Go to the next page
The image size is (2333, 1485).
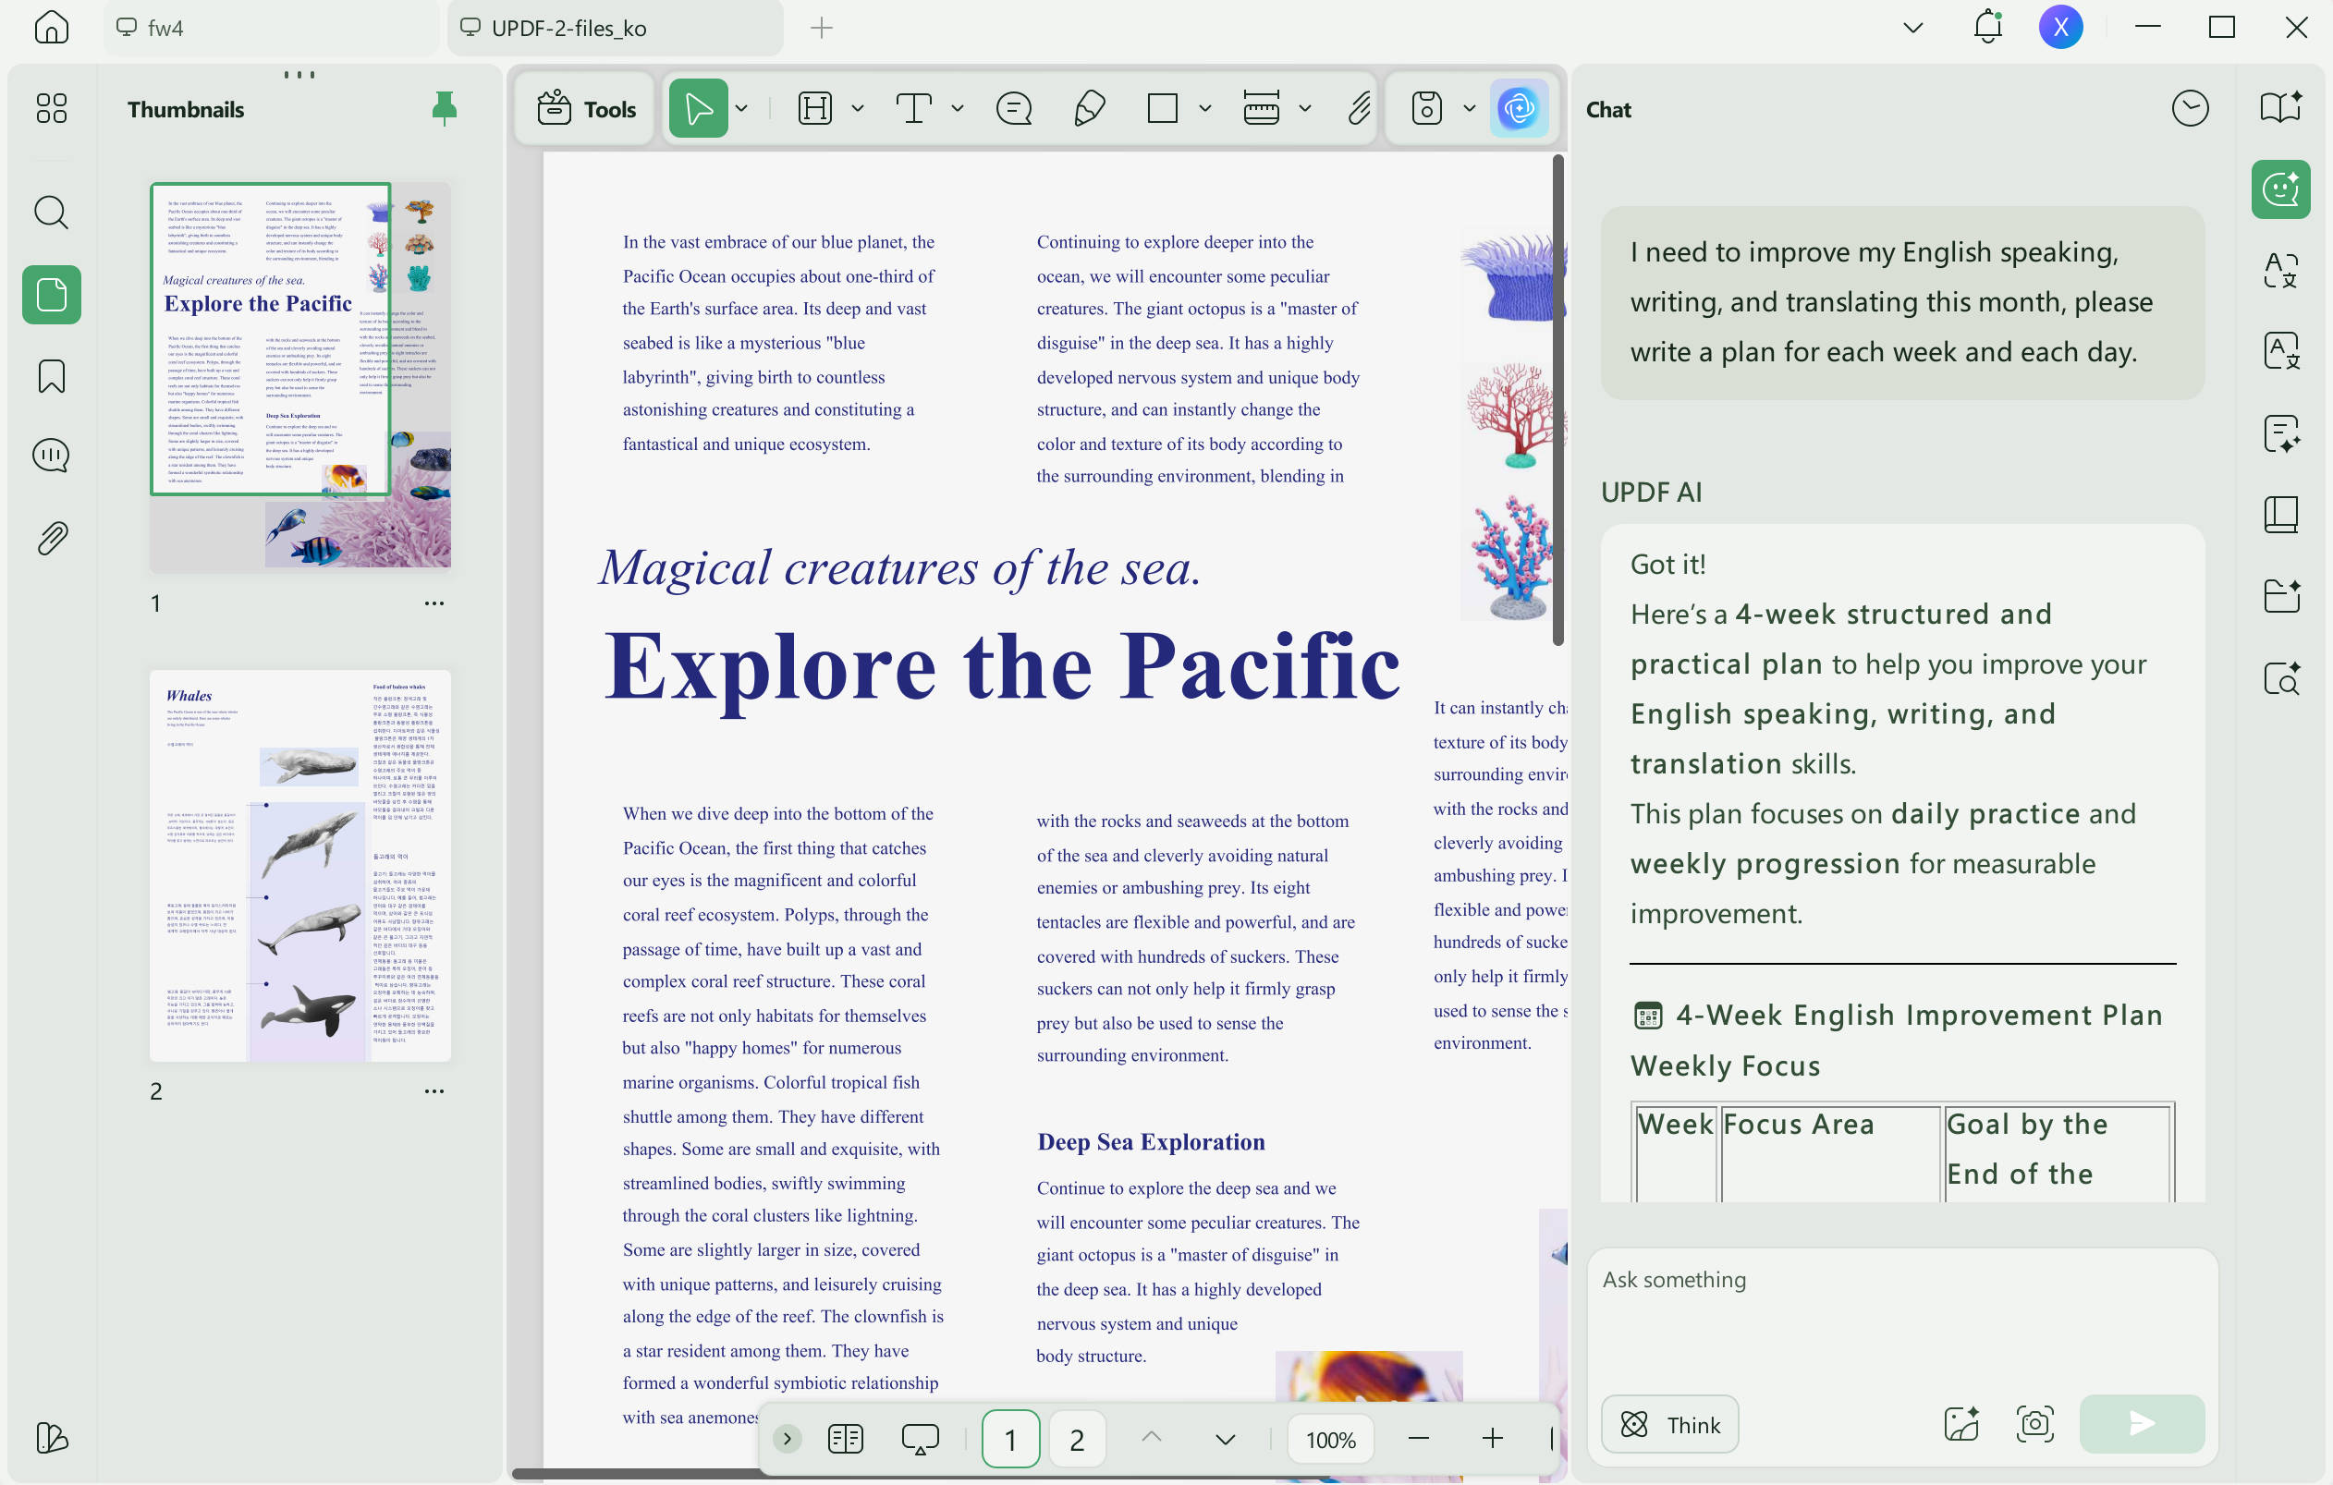pos(1225,1439)
